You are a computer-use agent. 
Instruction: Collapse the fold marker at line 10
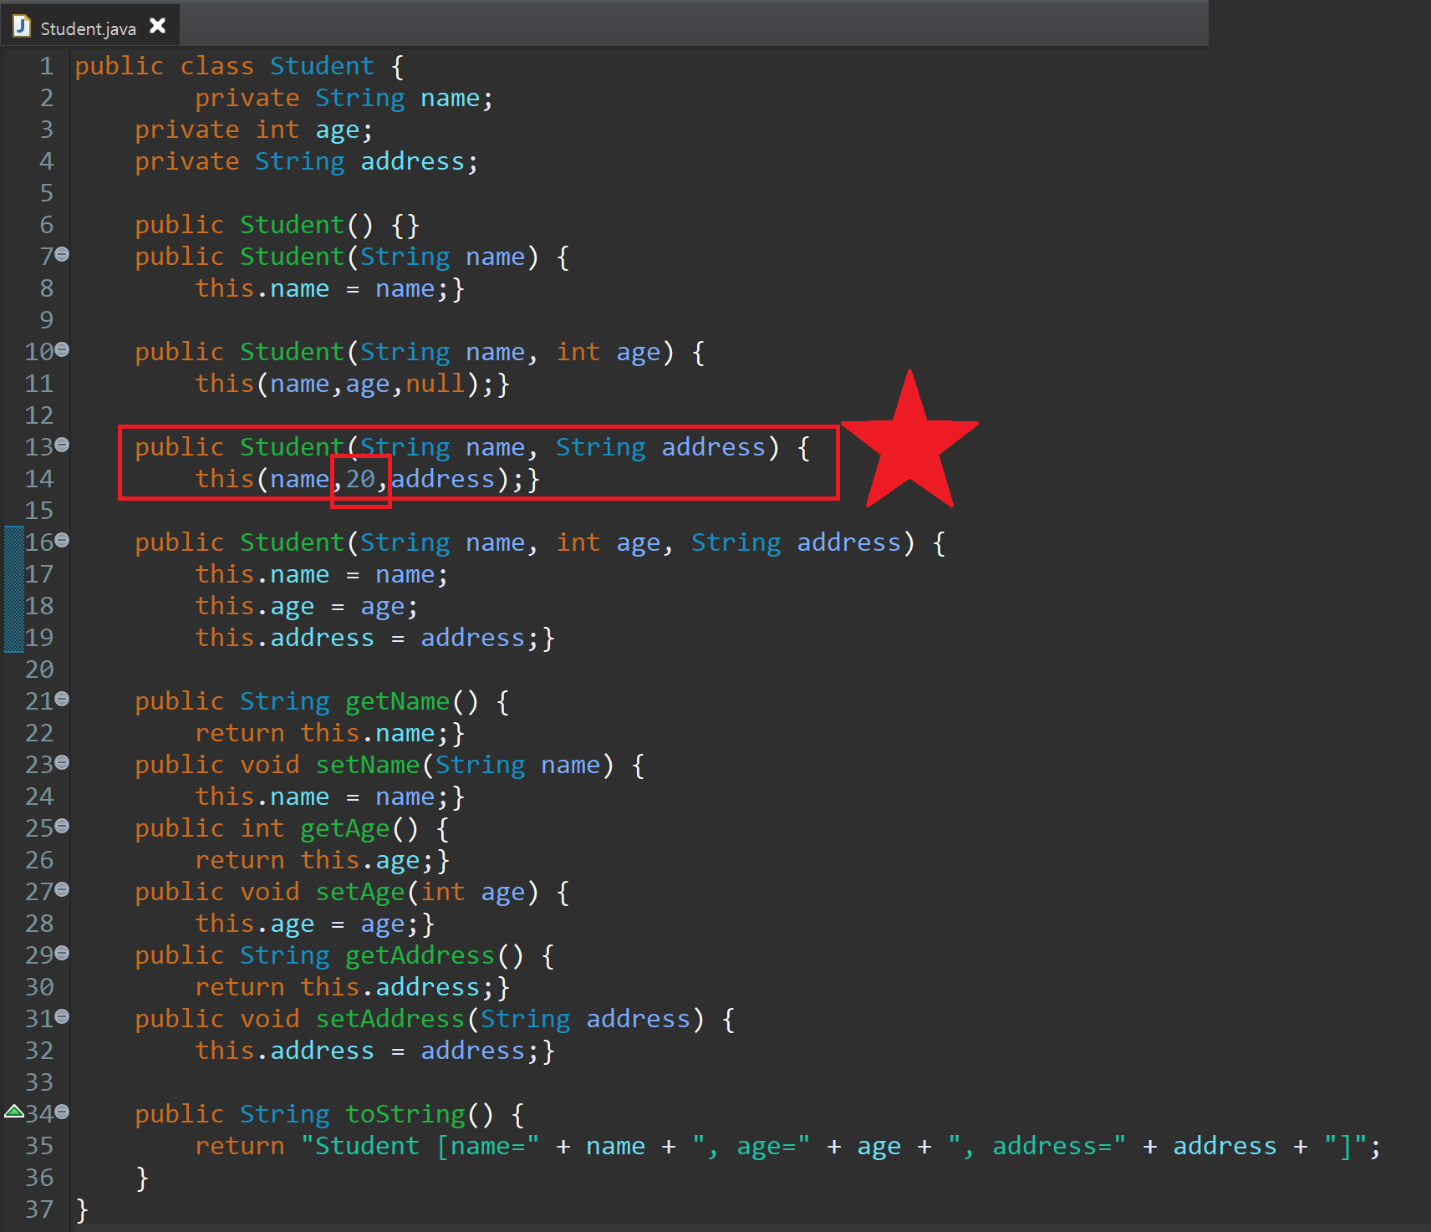click(x=62, y=349)
